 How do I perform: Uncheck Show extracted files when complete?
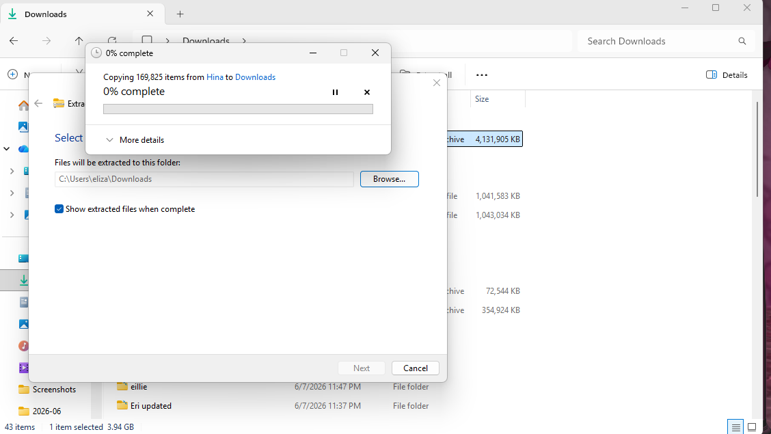(59, 209)
